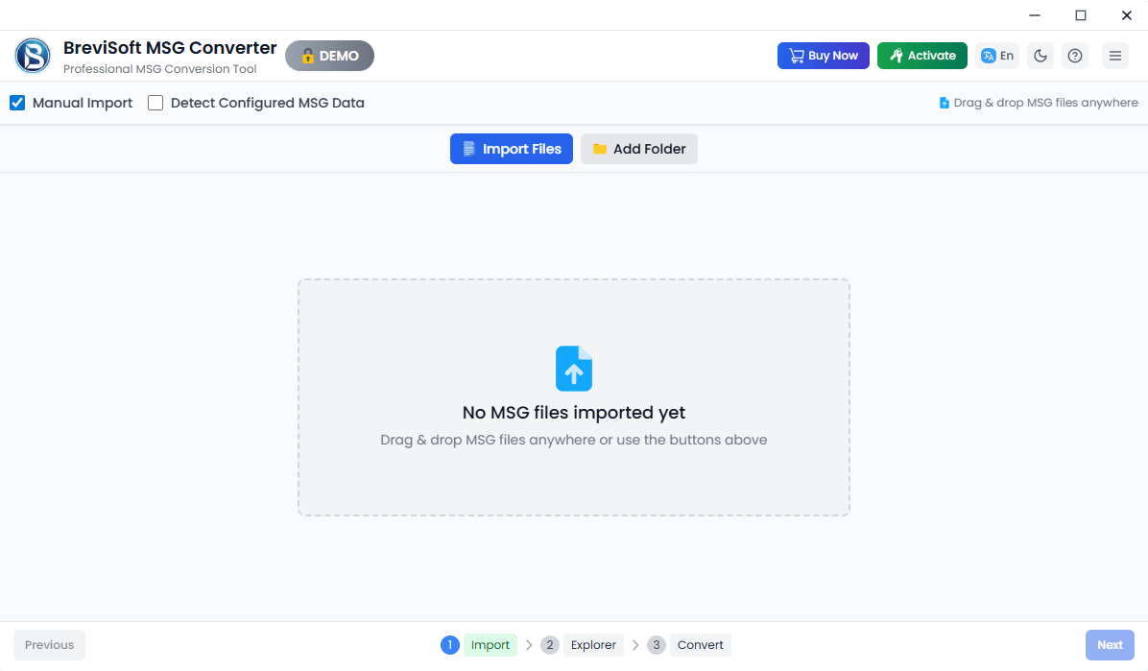Click the Buy Now cart button
Viewport: 1148px width, 671px height.
[x=823, y=56]
